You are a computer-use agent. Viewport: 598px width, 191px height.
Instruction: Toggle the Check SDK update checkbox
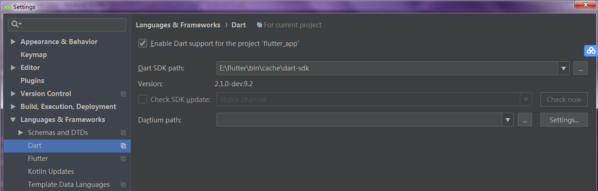(143, 99)
